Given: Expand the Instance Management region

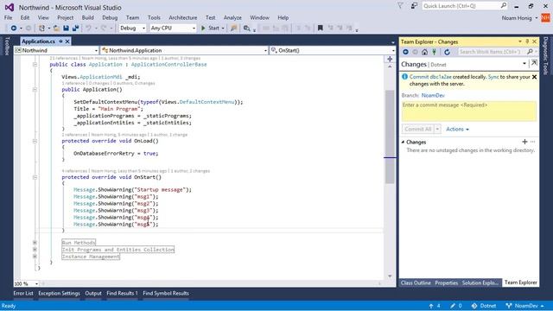Looking at the screenshot, I should coord(35,257).
